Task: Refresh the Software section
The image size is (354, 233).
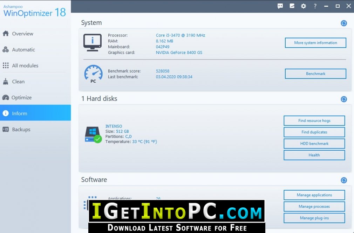Action: 343,180
